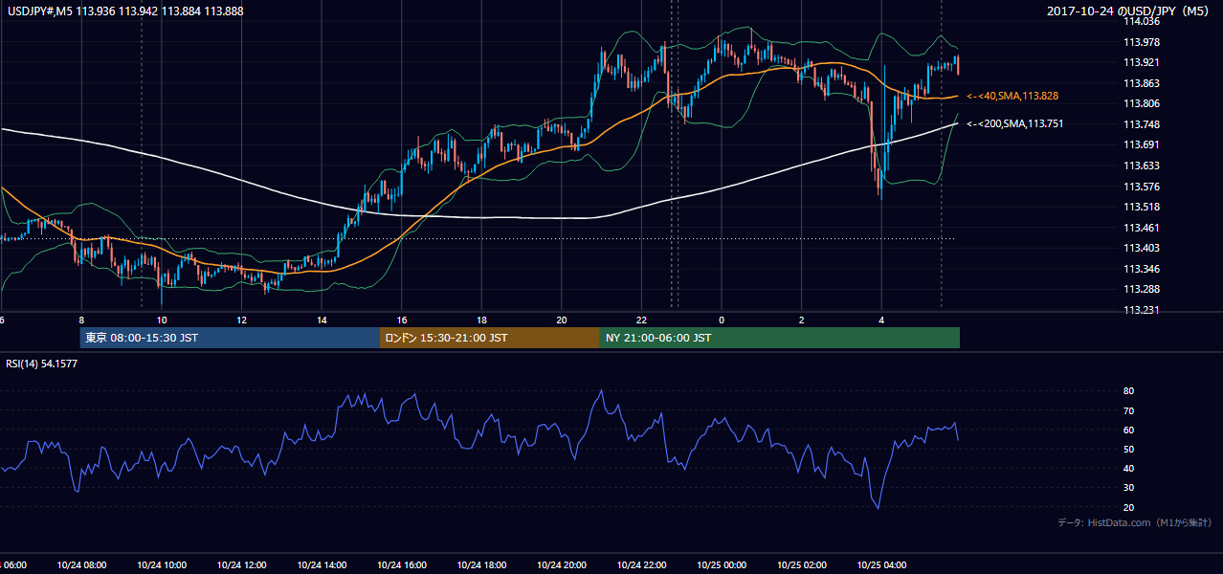Click price axis label 113.691
This screenshot has height=574, width=1223.
pos(1144,145)
